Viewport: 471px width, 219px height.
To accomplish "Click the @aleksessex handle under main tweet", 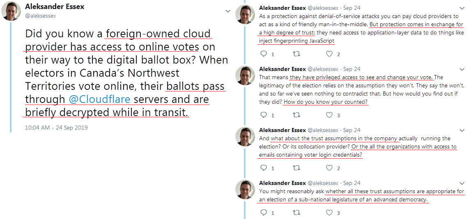I will coord(41,16).
